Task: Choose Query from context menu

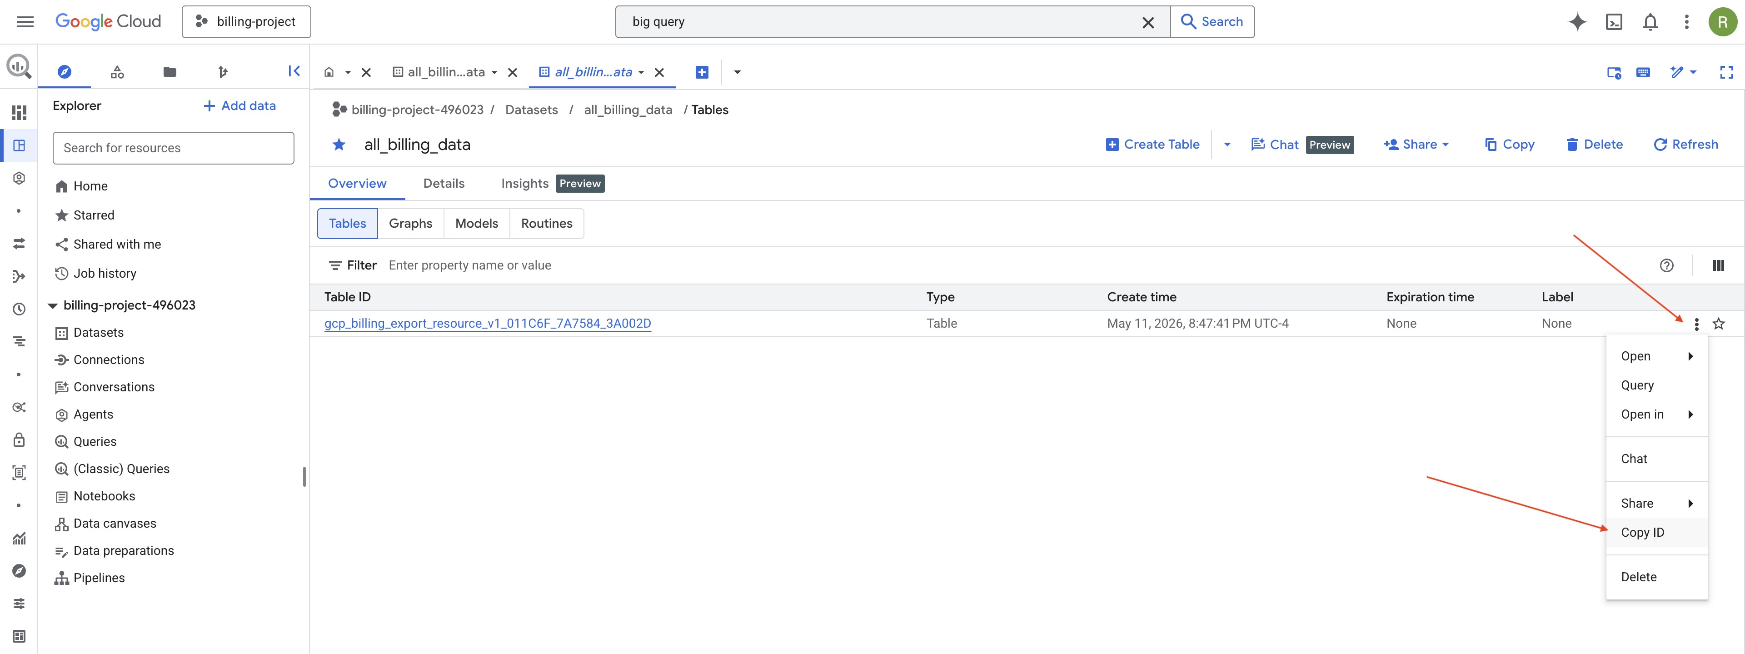Action: coord(1656,385)
